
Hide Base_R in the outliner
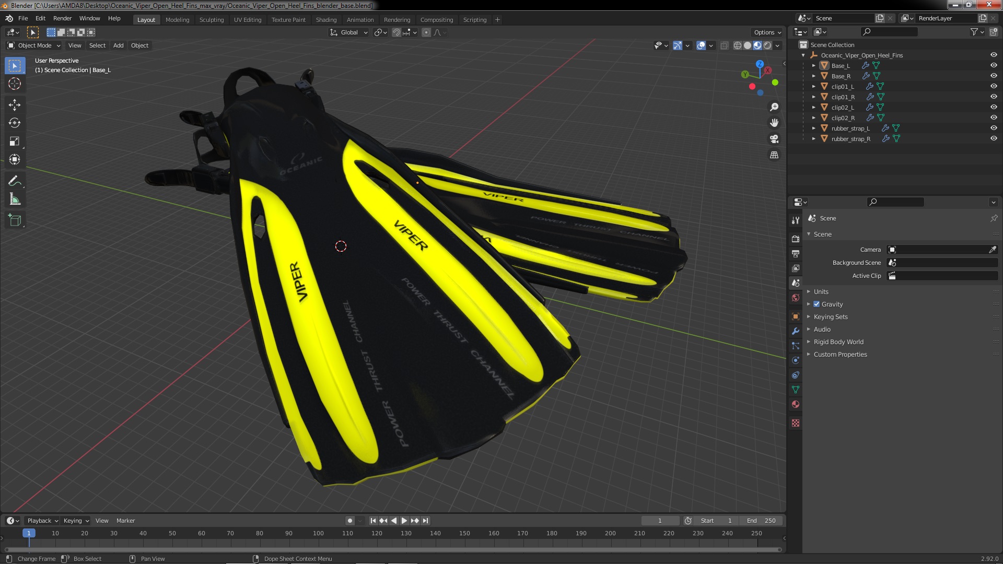[x=993, y=76]
